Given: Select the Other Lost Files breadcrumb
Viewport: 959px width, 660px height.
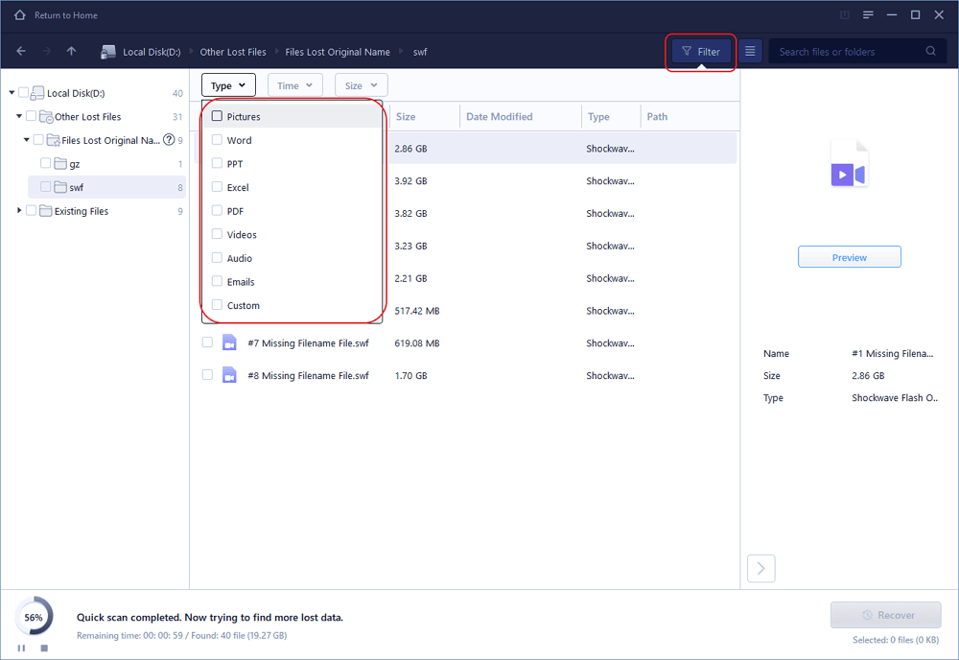Looking at the screenshot, I should click(233, 52).
